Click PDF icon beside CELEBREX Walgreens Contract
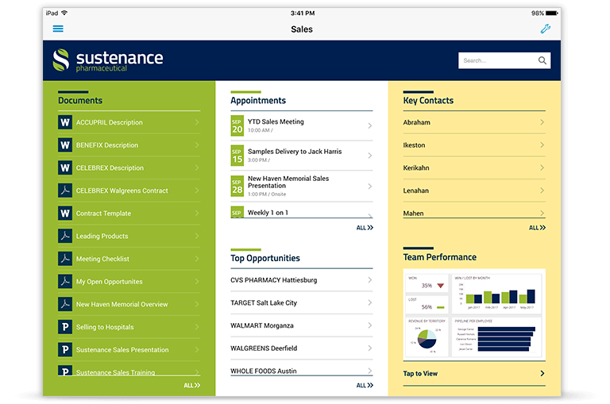This screenshot has width=610, height=404. 65,190
